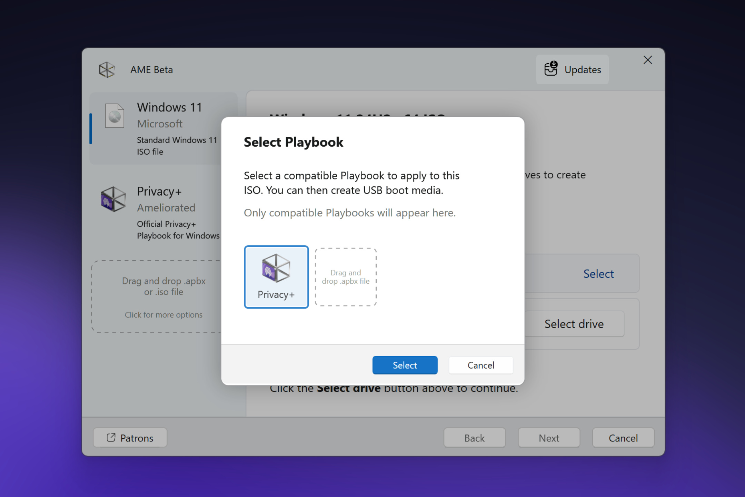Click the Next button
This screenshot has height=497, width=745.
click(x=549, y=438)
